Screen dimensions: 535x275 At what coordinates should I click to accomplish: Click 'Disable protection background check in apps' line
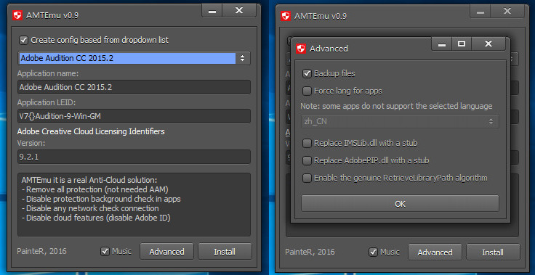[101, 199]
